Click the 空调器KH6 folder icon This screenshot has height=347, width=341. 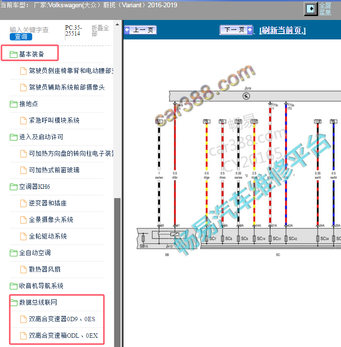click(14, 187)
